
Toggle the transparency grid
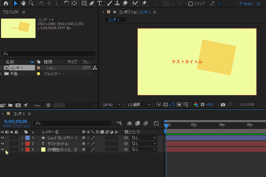(165, 104)
